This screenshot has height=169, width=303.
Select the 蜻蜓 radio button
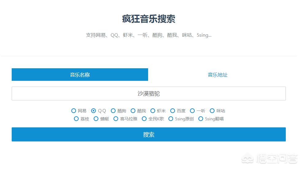(x=96, y=119)
